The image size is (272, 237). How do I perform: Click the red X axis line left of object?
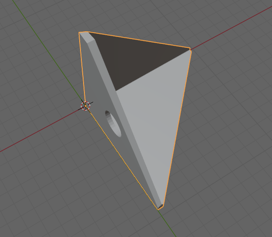(x=40, y=133)
